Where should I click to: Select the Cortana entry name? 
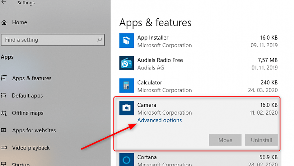pos(147,157)
